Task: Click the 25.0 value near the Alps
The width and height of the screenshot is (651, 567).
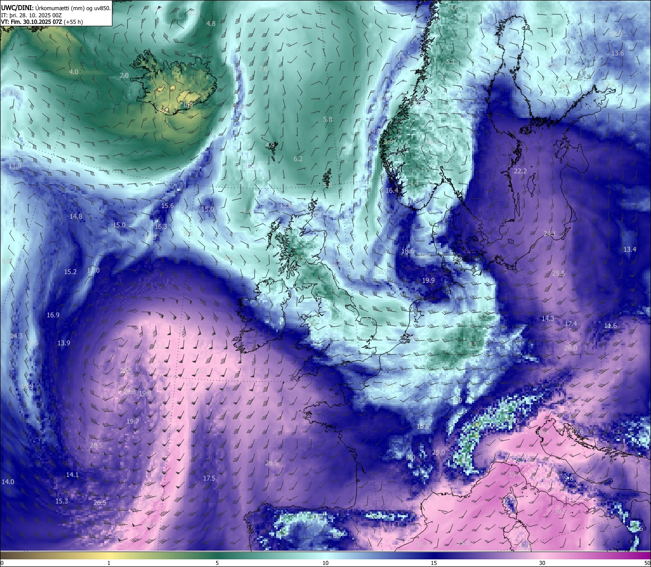Action: [x=438, y=452]
